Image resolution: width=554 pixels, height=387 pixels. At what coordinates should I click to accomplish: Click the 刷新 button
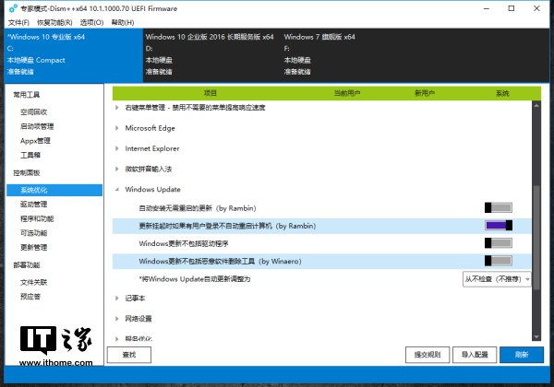[522, 355]
